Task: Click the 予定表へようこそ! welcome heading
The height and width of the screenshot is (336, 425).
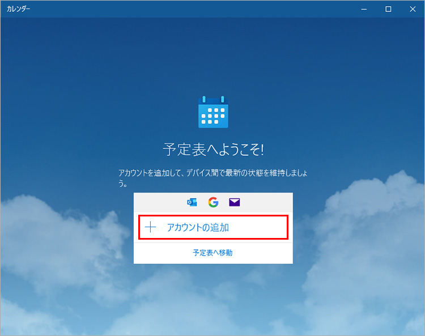Action: pyautogui.click(x=213, y=150)
